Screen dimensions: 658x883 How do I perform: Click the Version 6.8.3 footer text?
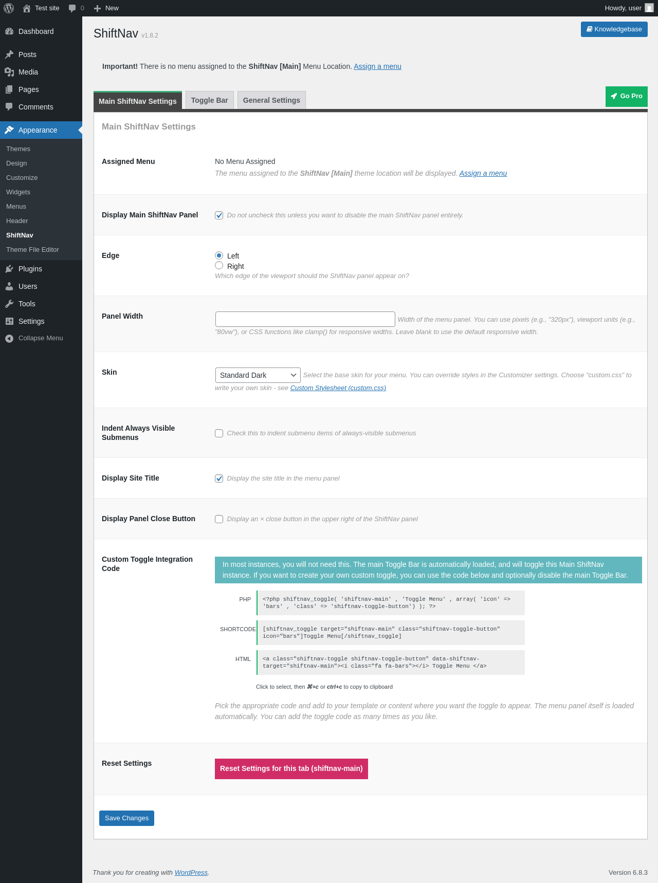click(x=628, y=873)
